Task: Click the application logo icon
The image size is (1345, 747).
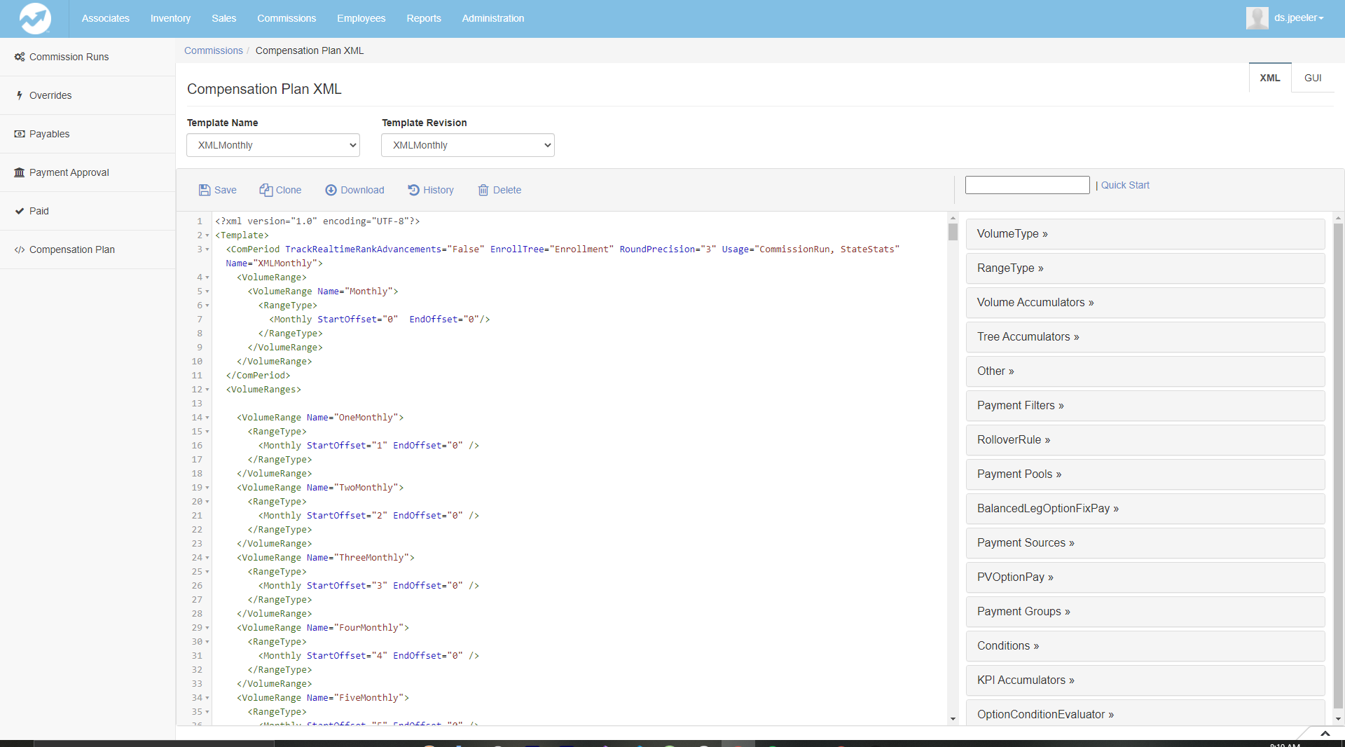Action: (x=35, y=18)
